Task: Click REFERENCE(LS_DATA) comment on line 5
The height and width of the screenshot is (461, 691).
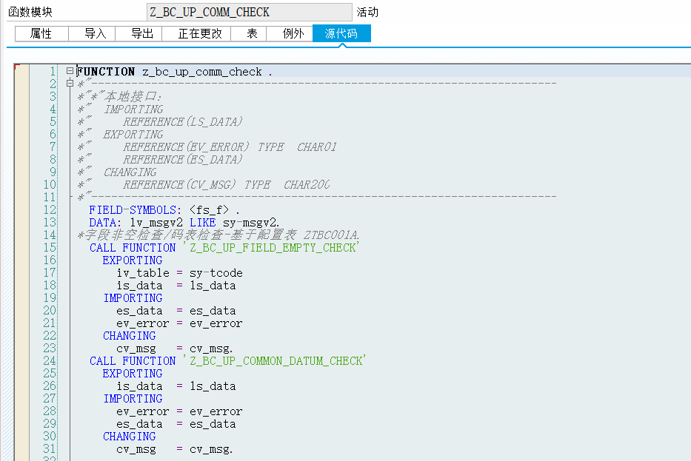Action: pos(183,121)
